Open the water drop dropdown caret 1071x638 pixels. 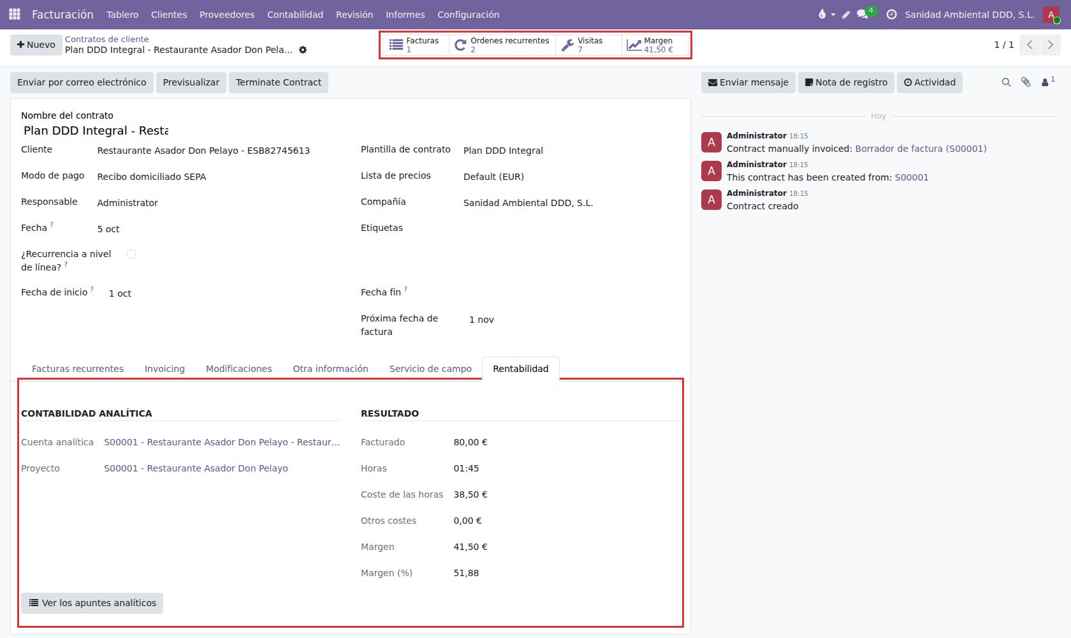point(833,15)
